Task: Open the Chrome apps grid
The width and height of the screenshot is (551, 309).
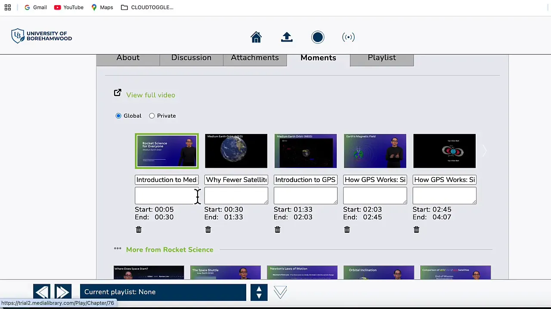Action: point(8,7)
